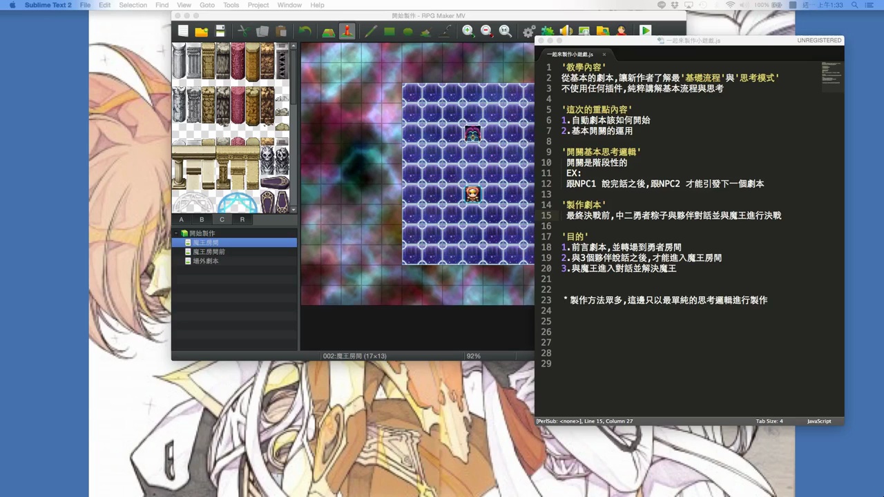This screenshot has width=884, height=497.
Task: Open the Edit menu
Action: click(x=104, y=5)
